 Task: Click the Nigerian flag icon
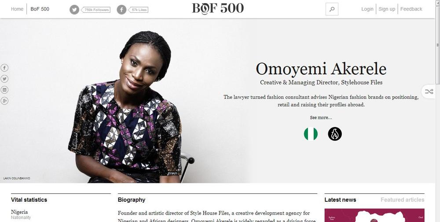pos(311,134)
